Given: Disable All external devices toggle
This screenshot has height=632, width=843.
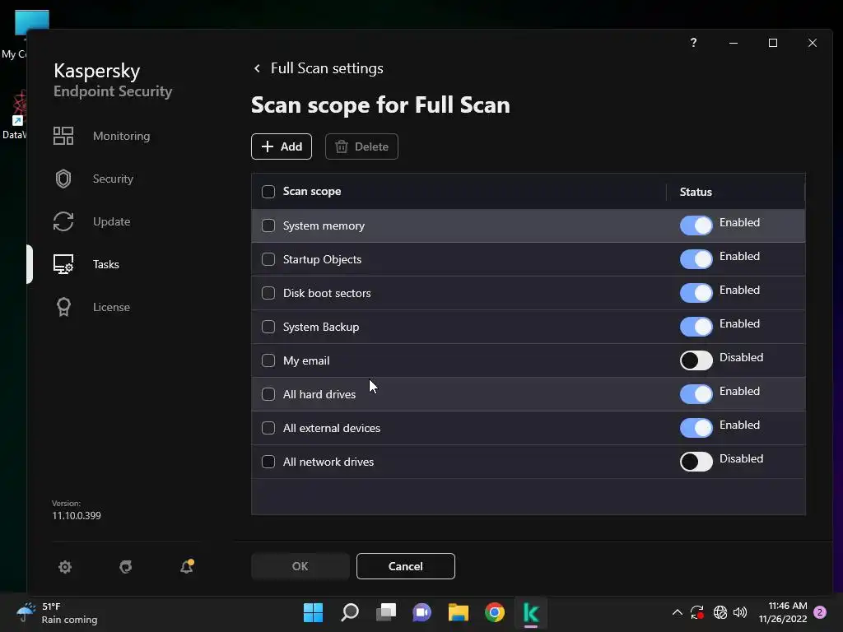Looking at the screenshot, I should [x=696, y=428].
